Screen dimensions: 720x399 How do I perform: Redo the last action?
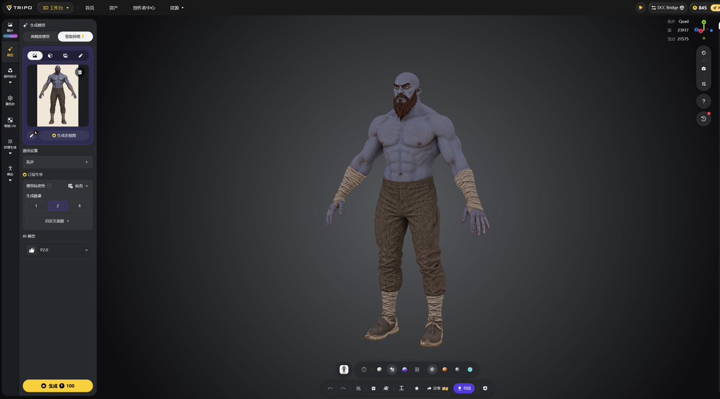click(x=343, y=388)
